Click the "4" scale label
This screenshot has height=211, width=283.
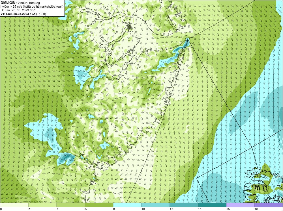click(57, 209)
